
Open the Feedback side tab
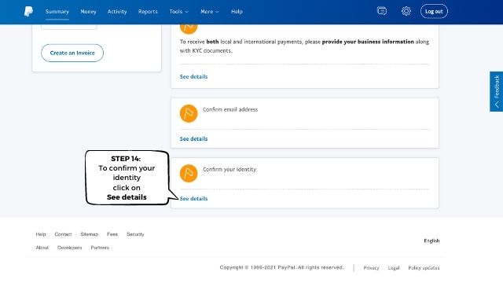click(496, 91)
